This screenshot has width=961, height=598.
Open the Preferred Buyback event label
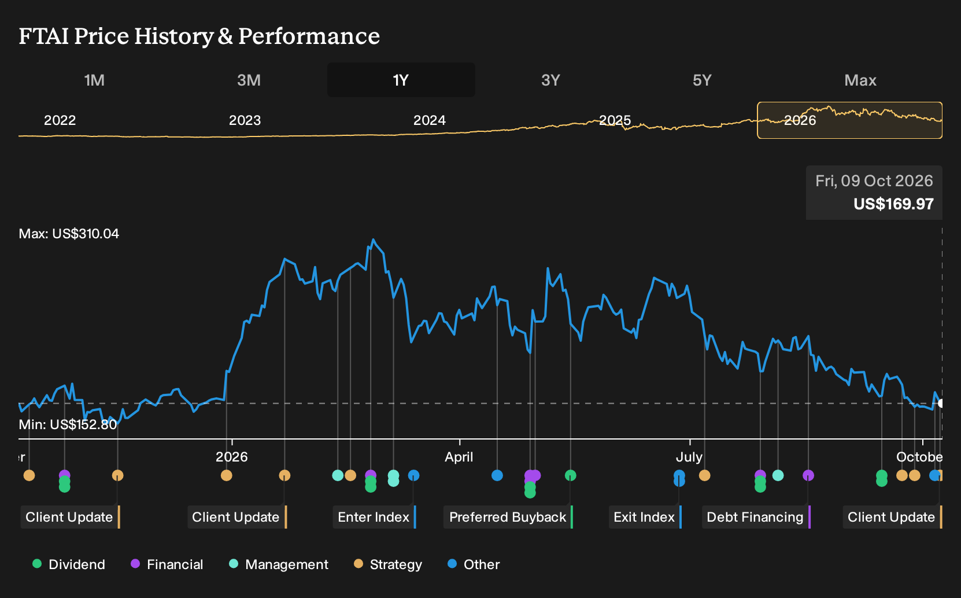point(509,517)
